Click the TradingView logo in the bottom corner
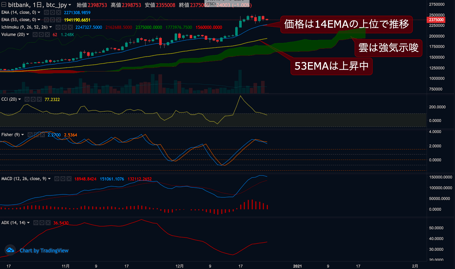This screenshot has width=455, height=269. (10, 251)
